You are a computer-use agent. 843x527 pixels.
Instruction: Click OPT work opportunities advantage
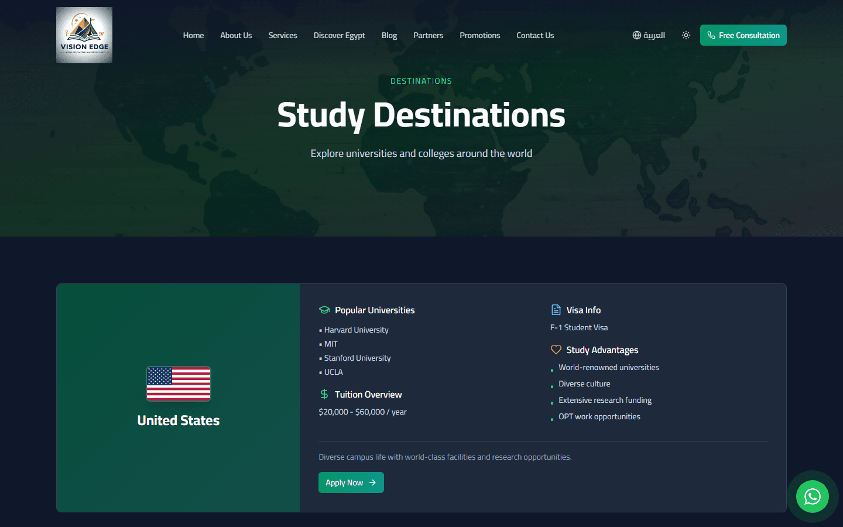pos(599,416)
